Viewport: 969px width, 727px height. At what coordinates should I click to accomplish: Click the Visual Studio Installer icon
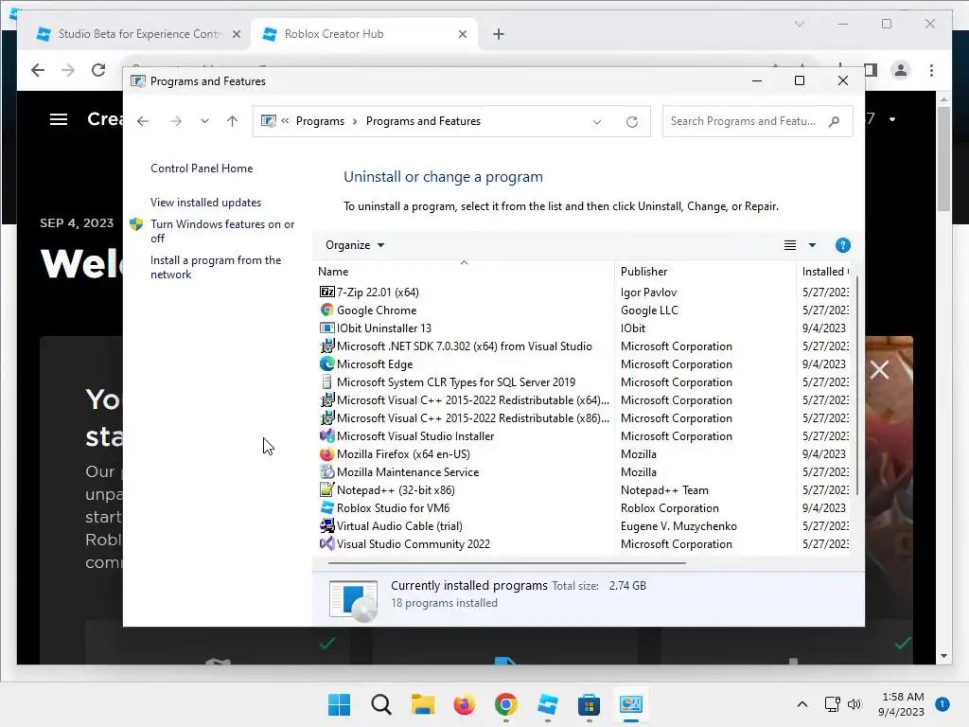pos(326,435)
